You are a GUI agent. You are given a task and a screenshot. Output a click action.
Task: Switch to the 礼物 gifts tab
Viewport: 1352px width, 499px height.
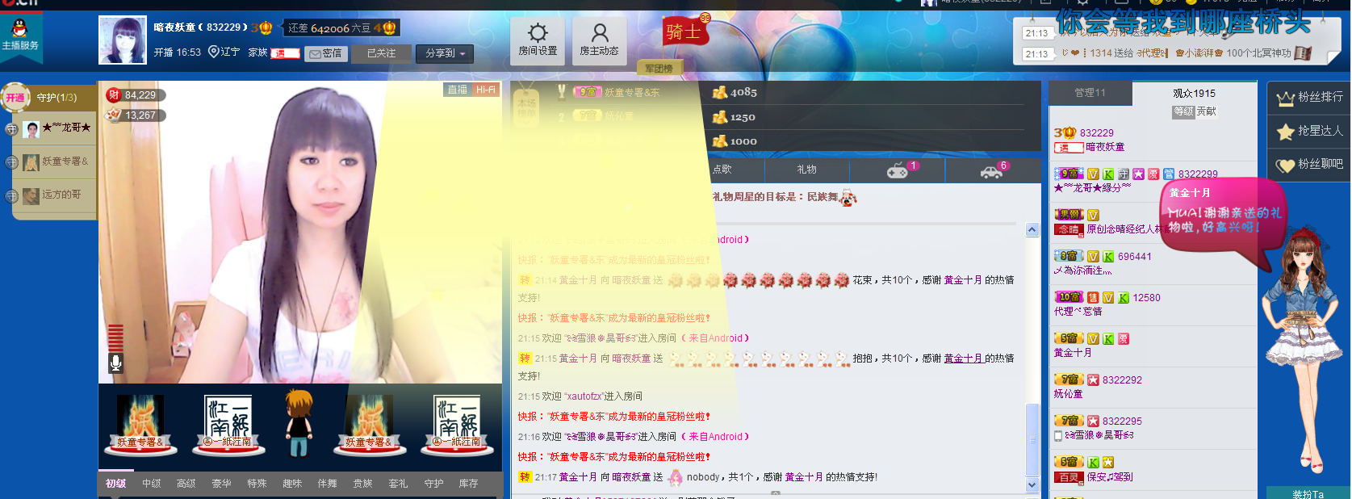806,170
